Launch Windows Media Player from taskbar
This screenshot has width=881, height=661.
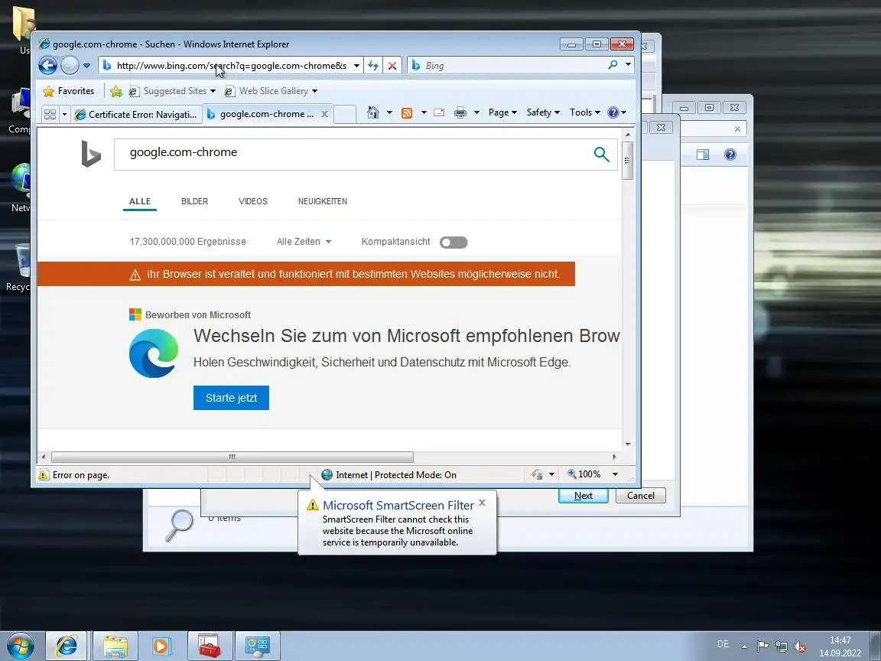[x=161, y=646]
